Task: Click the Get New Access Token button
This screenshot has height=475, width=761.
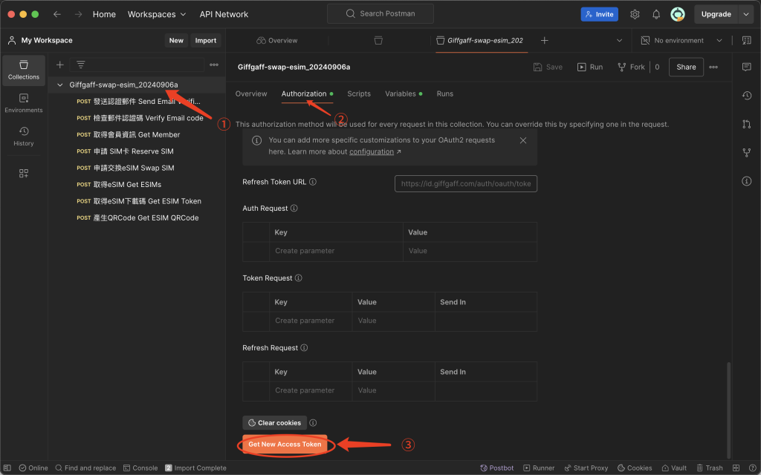Action: pyautogui.click(x=285, y=445)
